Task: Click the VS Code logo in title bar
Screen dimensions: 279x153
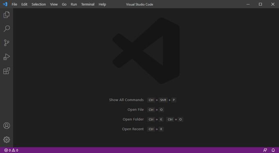Action: 5,4
